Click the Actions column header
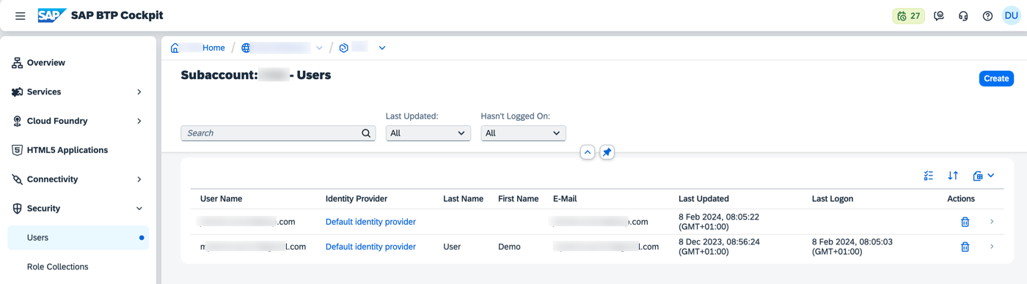Screen dimensions: 1027x284 click(961, 199)
